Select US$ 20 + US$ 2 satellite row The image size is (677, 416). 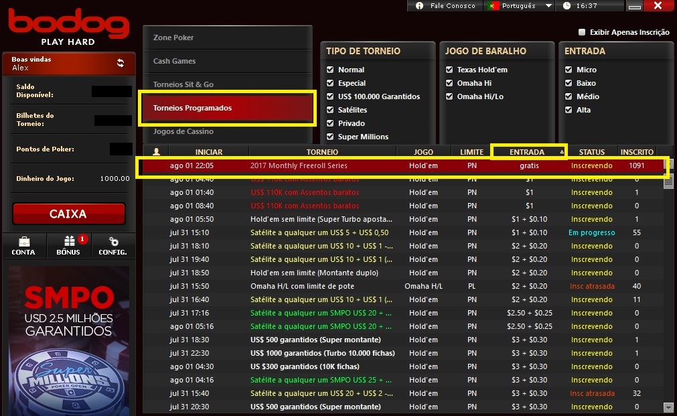[x=403, y=393]
